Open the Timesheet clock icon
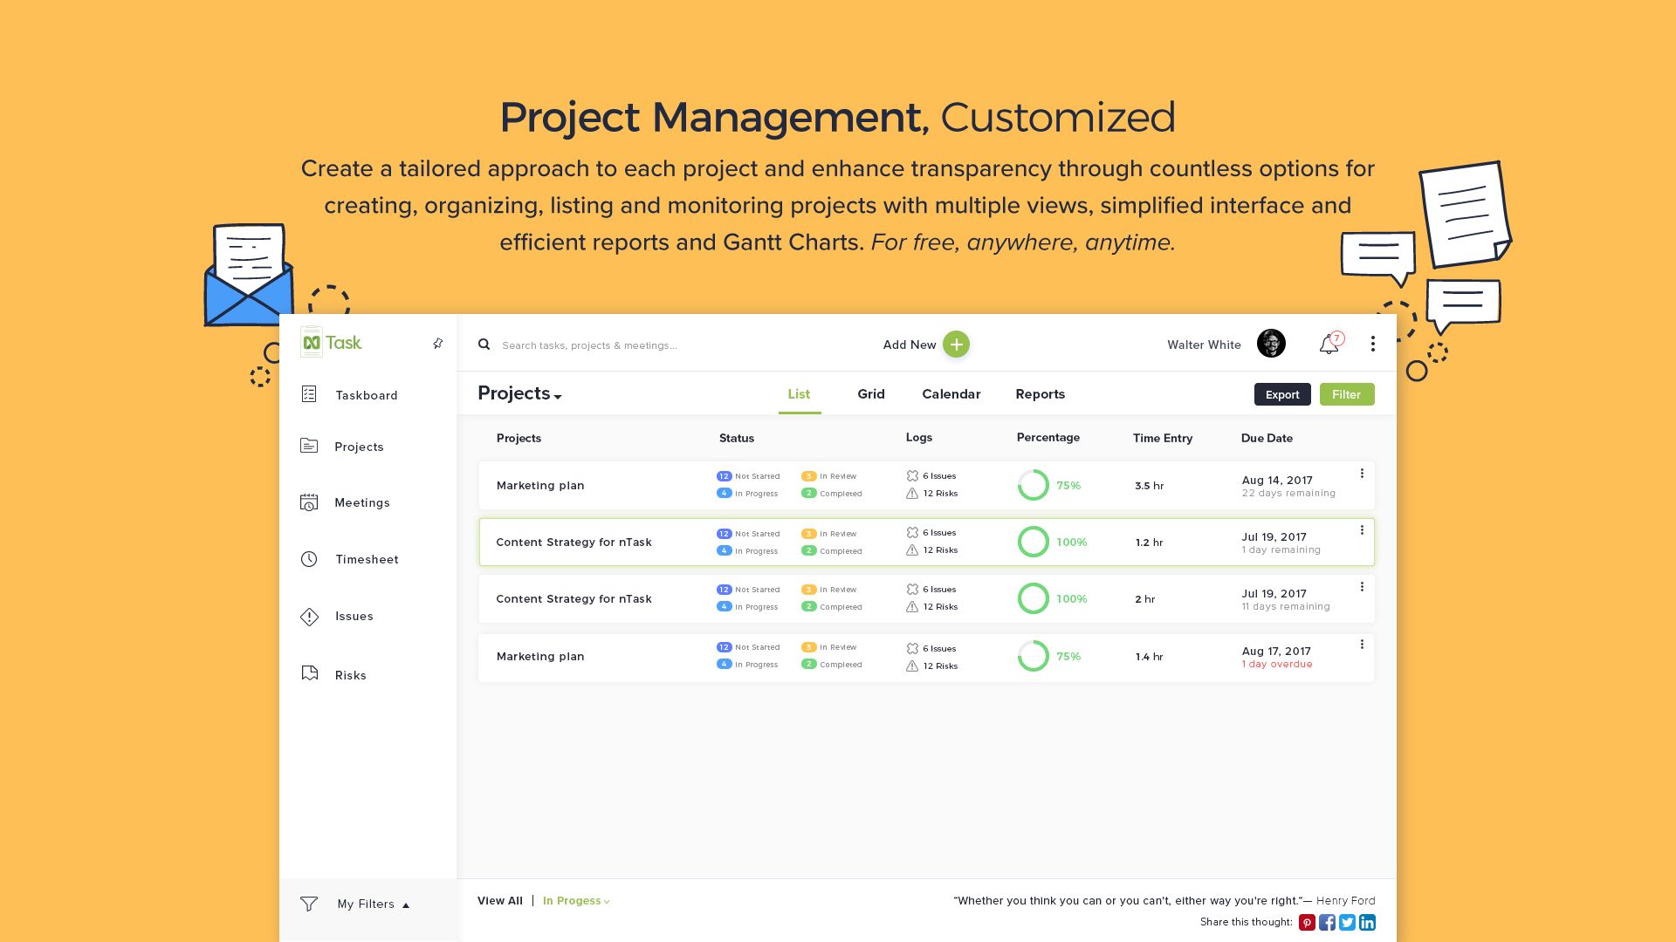The width and height of the screenshot is (1676, 942). [310, 559]
